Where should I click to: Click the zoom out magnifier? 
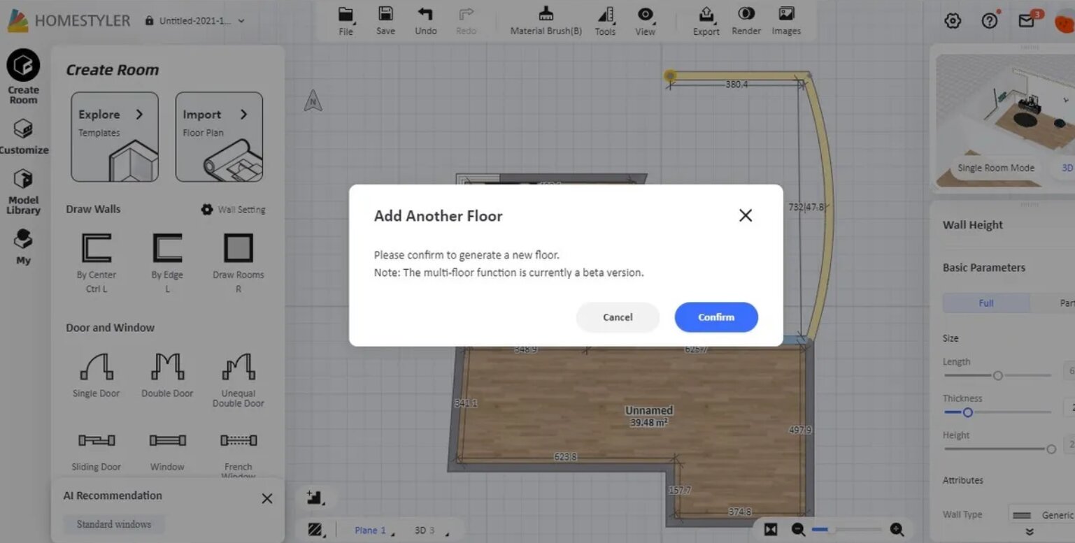click(x=798, y=530)
